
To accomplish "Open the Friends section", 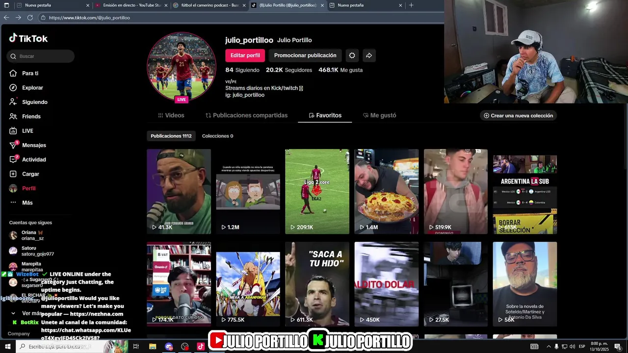I will coord(31,116).
